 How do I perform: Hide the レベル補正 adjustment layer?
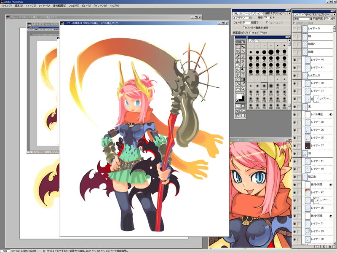pos(294,114)
